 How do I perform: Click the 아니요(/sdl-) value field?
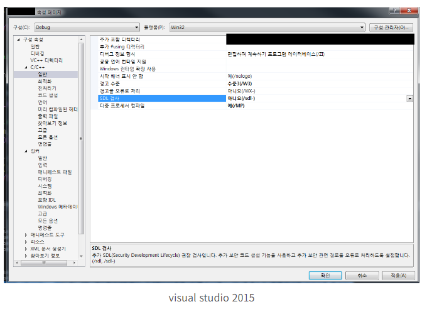(x=316, y=99)
